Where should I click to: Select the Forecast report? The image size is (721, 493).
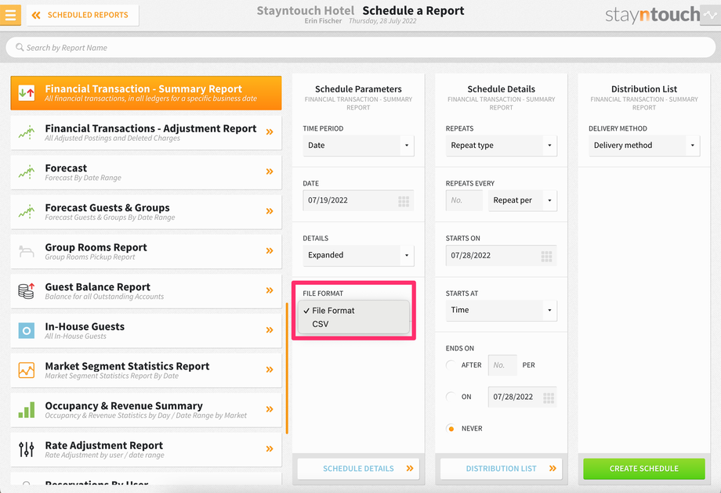(146, 171)
